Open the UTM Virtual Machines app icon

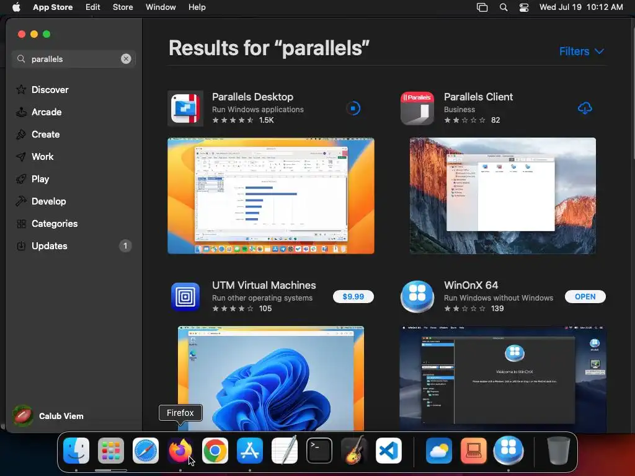point(185,297)
